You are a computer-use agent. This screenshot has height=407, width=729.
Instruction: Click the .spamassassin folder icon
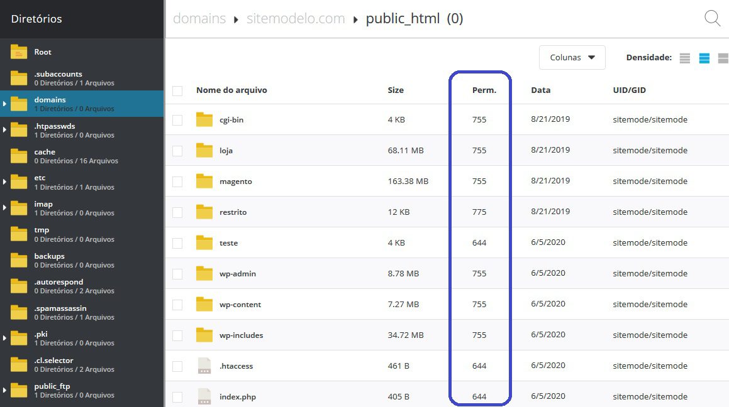click(x=19, y=312)
